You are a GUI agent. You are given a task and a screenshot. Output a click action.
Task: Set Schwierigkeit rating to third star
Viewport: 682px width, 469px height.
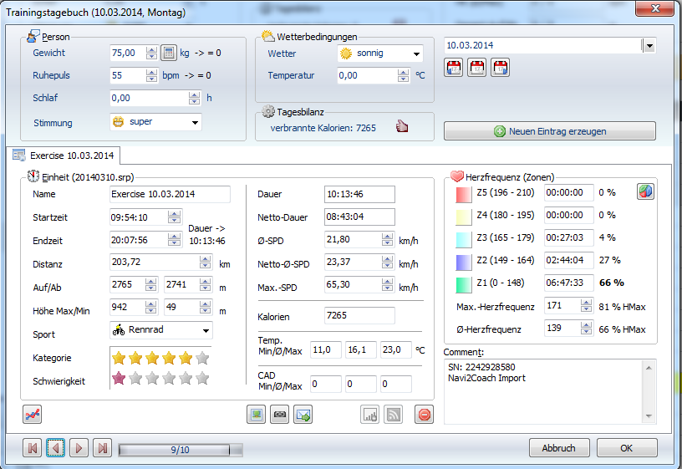[x=151, y=379]
